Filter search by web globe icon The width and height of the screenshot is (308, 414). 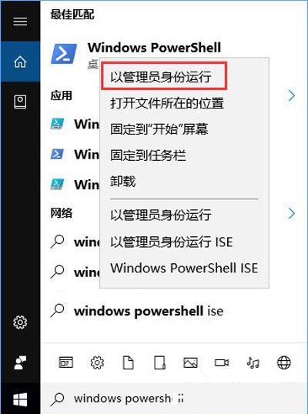pyautogui.click(x=284, y=362)
